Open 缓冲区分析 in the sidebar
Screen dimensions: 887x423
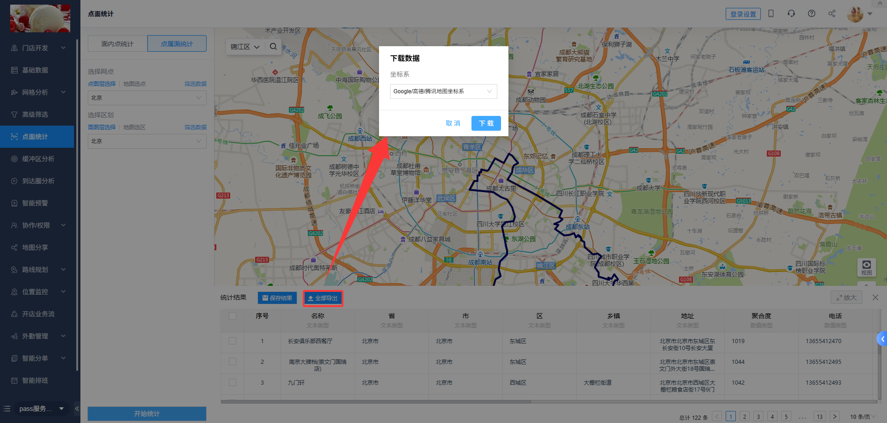coord(38,159)
